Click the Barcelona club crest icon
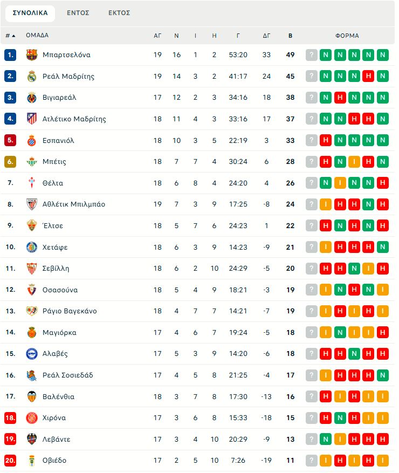The height and width of the screenshot is (473, 399). pos(32,54)
